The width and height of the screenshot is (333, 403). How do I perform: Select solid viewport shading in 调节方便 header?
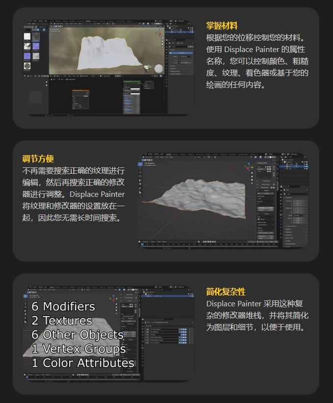pyautogui.click(x=270, y=157)
